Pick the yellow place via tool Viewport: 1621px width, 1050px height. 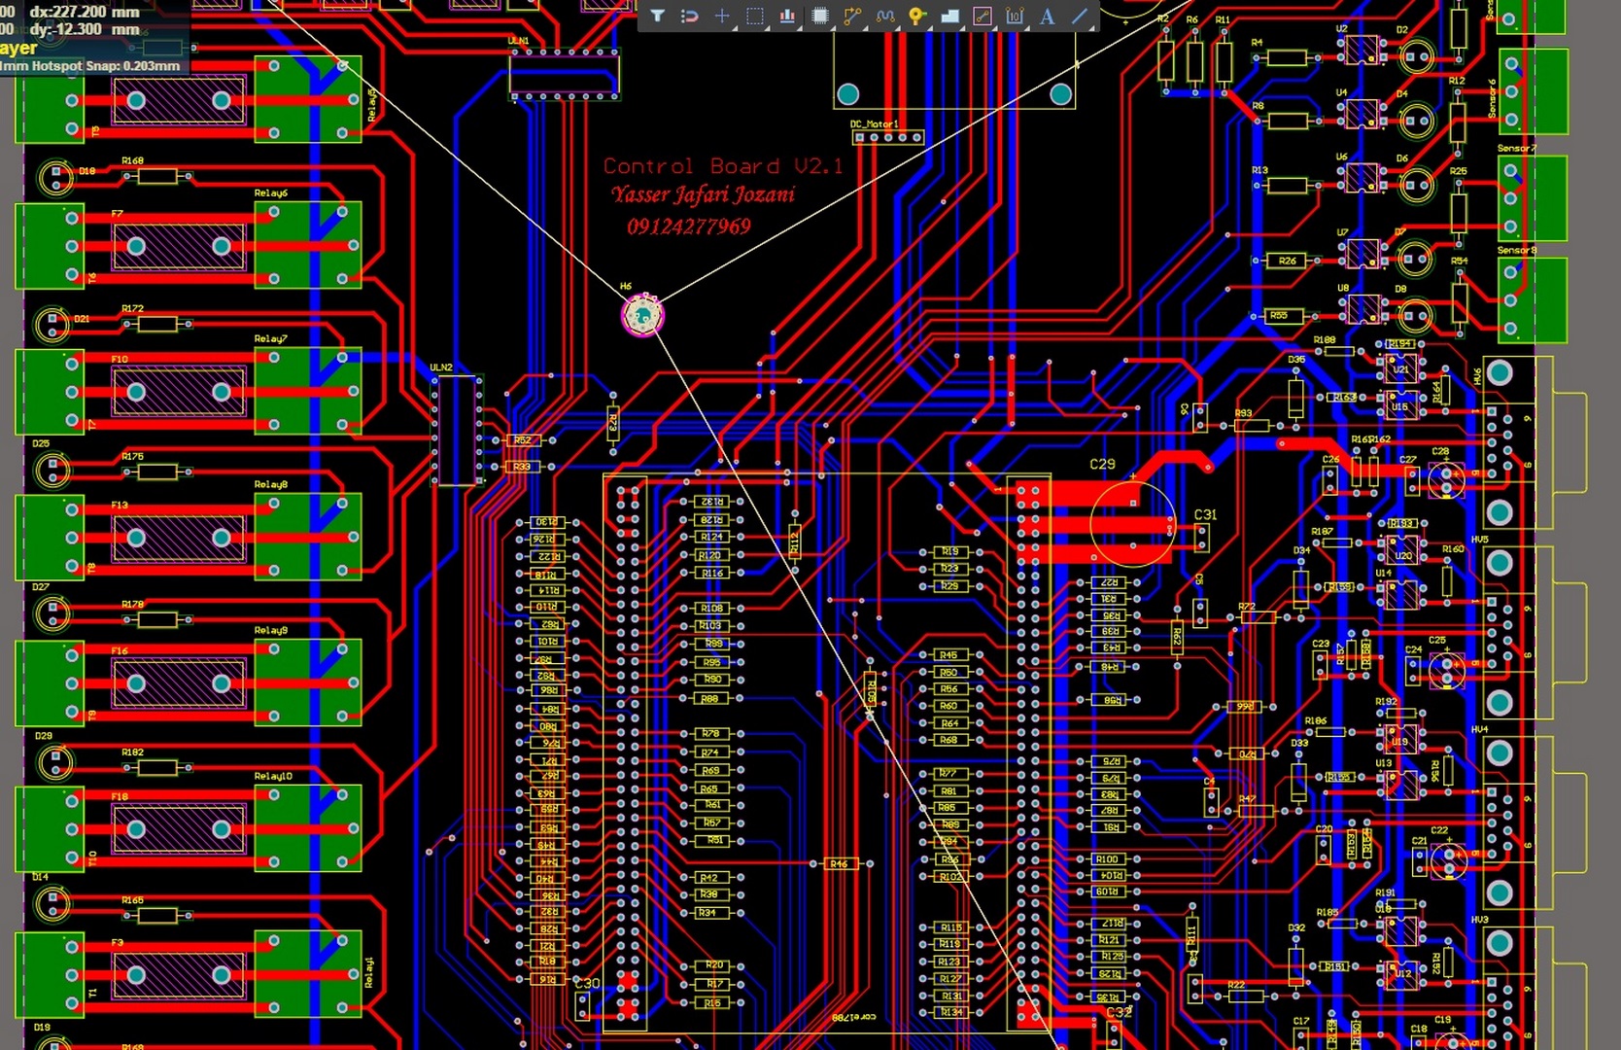point(916,16)
